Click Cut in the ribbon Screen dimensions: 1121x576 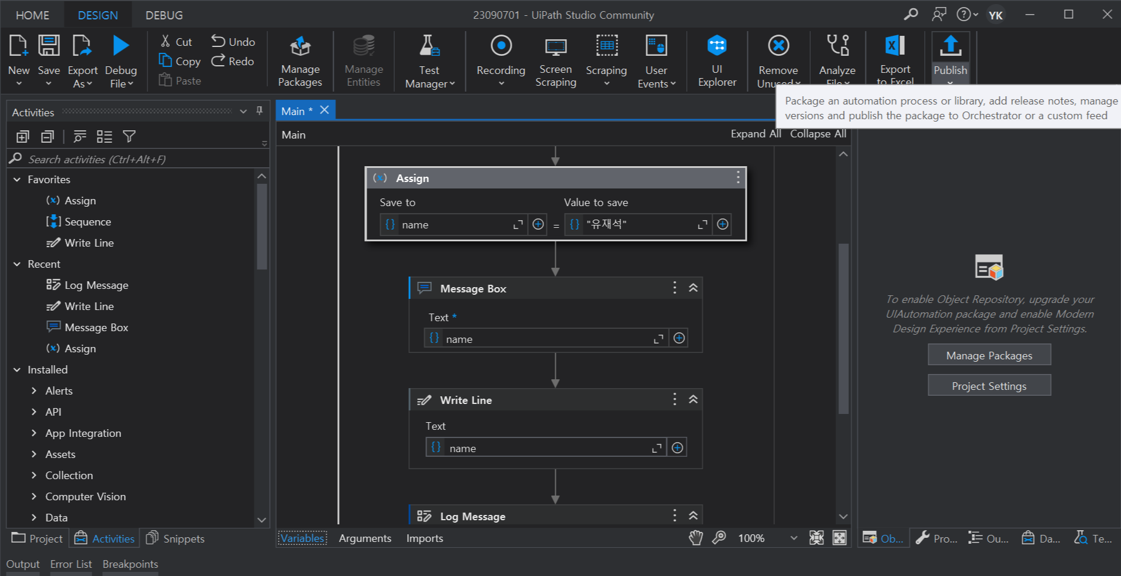coord(176,42)
